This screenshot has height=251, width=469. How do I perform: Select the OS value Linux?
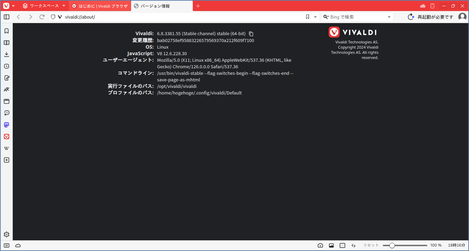163,47
